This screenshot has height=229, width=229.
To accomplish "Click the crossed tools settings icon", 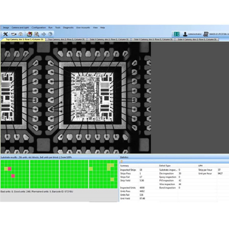I will point(5,34).
